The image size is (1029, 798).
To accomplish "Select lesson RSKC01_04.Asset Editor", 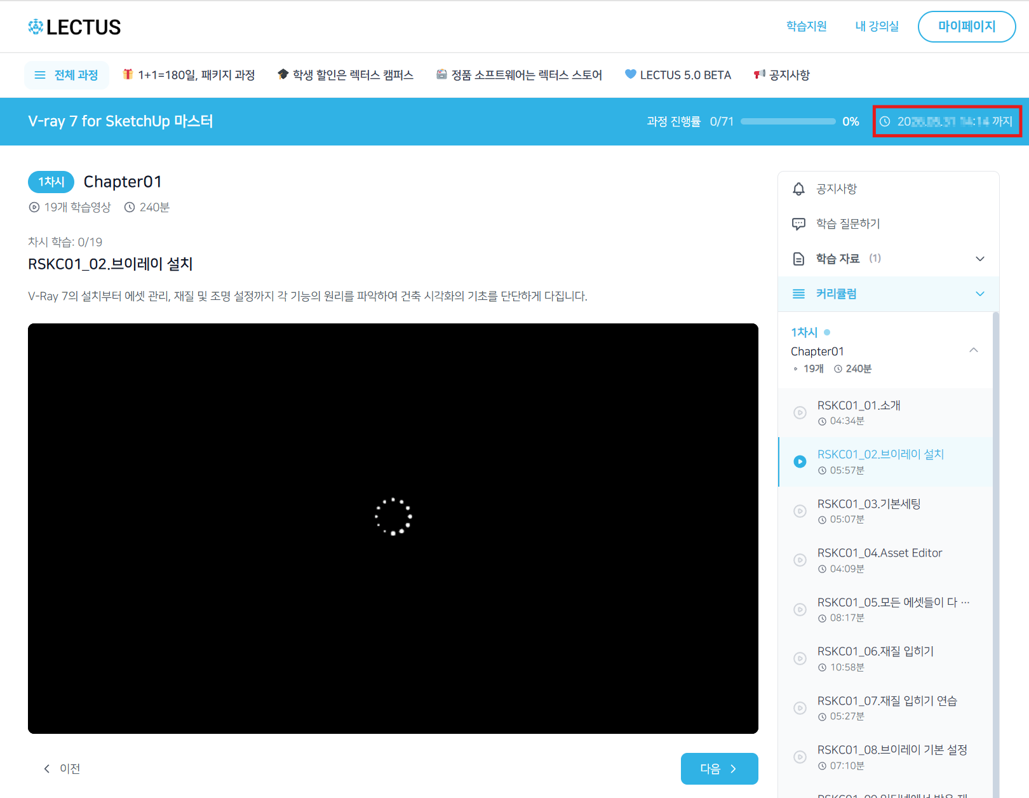I will tap(885, 560).
